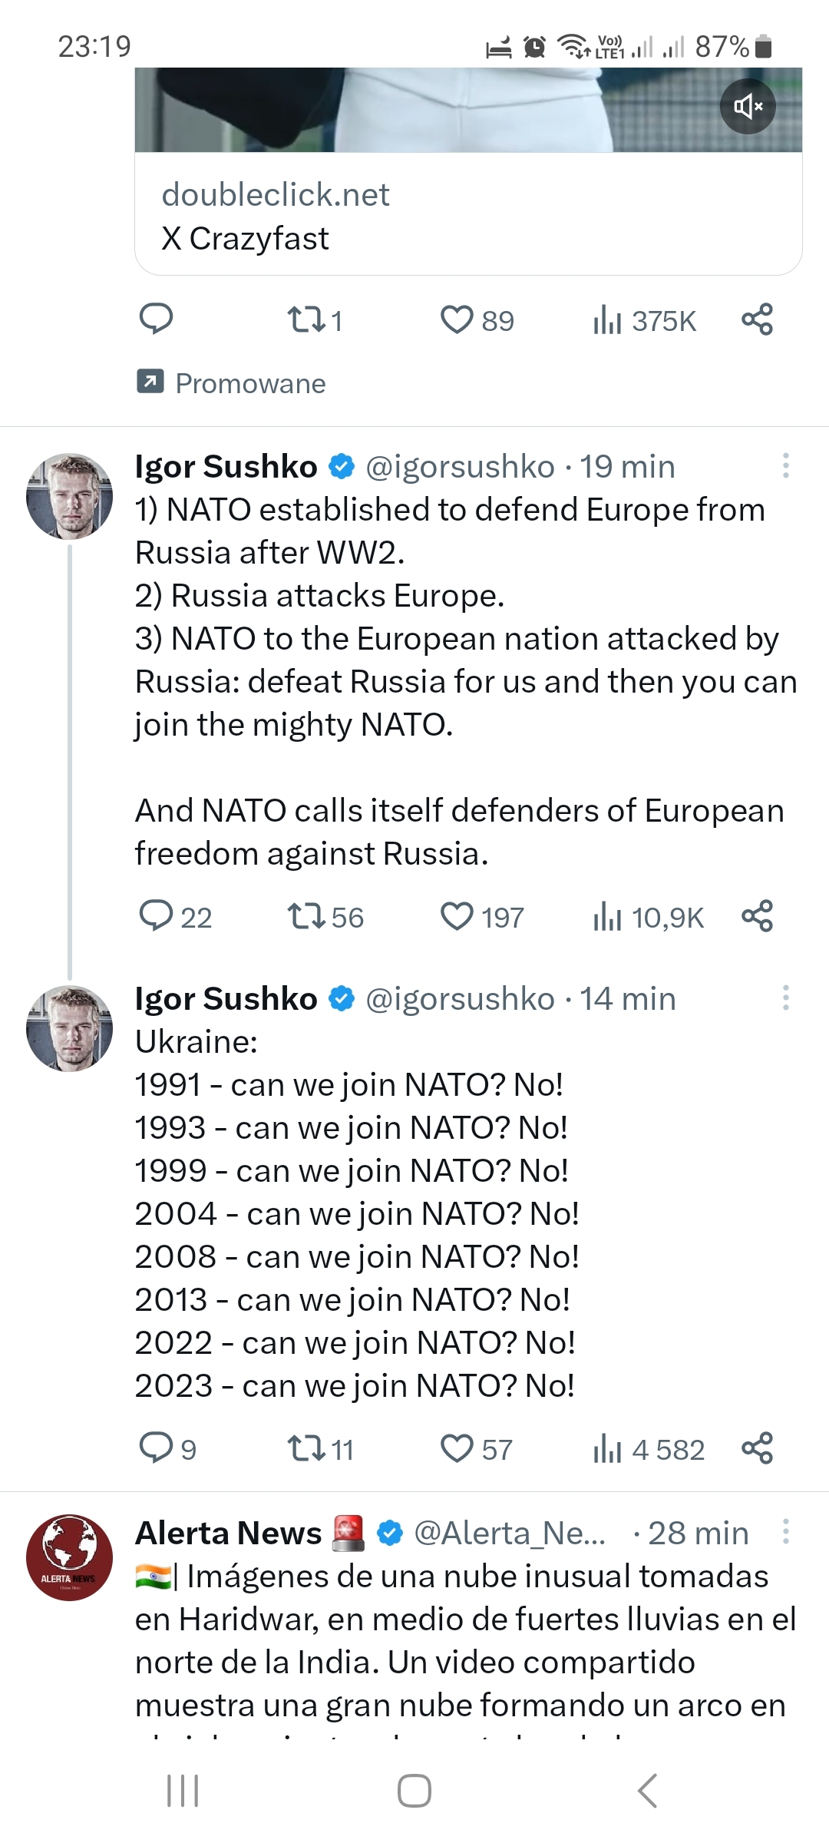Share the NATO established post
Screen dimensions: 829x1843
pyautogui.click(x=757, y=916)
